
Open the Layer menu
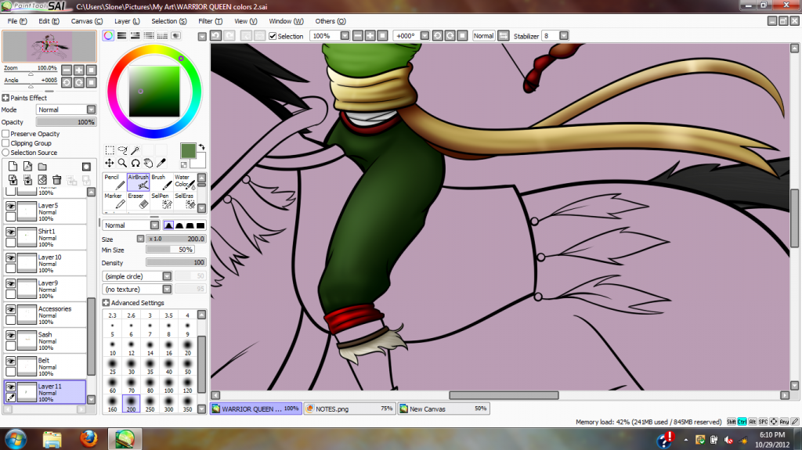[127, 21]
